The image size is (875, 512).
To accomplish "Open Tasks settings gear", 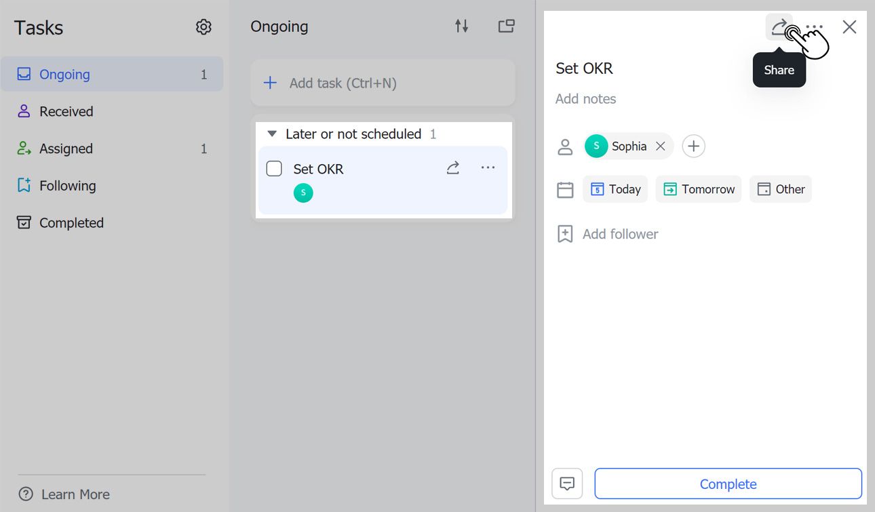I will point(203,27).
